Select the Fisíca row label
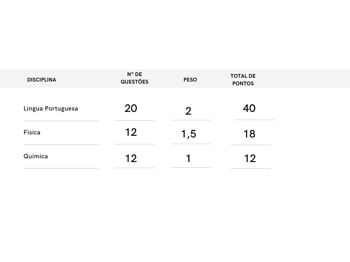Image resolution: width=350 pixels, height=262 pixels. pyautogui.click(x=32, y=132)
